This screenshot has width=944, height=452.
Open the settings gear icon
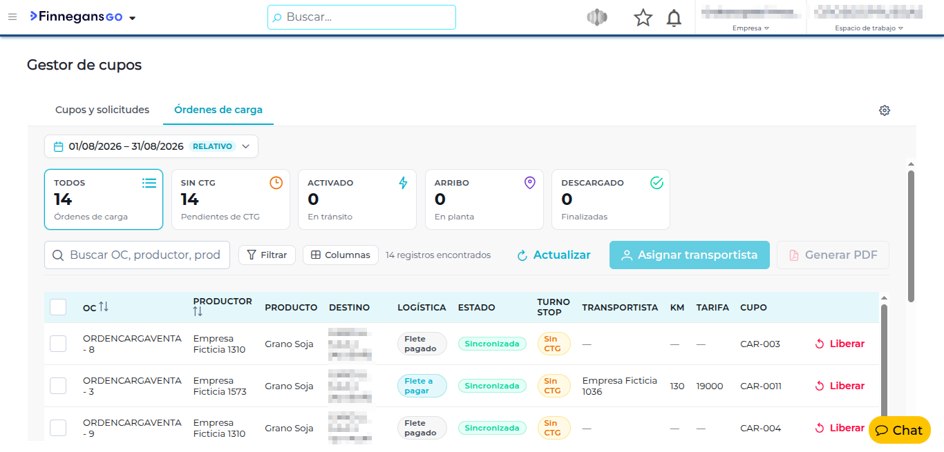coord(885,110)
